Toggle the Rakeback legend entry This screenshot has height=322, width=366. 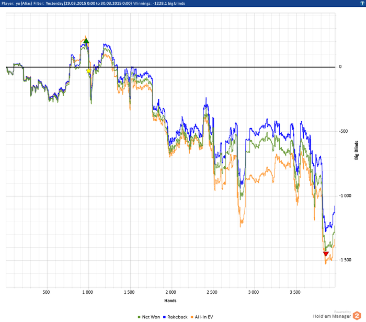(x=175, y=317)
